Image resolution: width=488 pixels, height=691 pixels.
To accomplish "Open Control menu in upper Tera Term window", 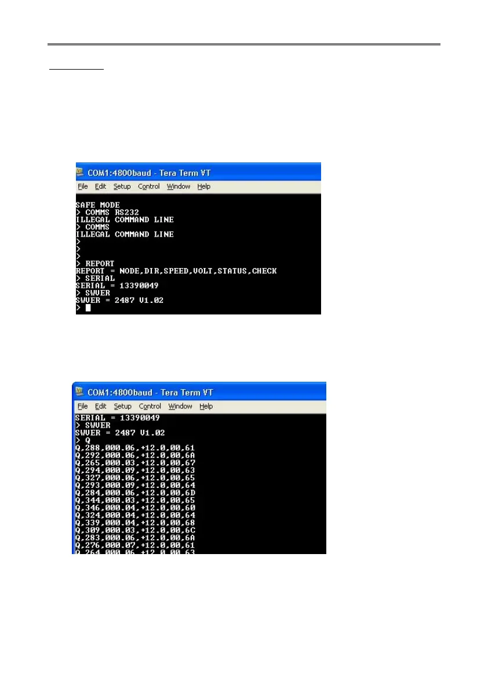I will pyautogui.click(x=149, y=186).
